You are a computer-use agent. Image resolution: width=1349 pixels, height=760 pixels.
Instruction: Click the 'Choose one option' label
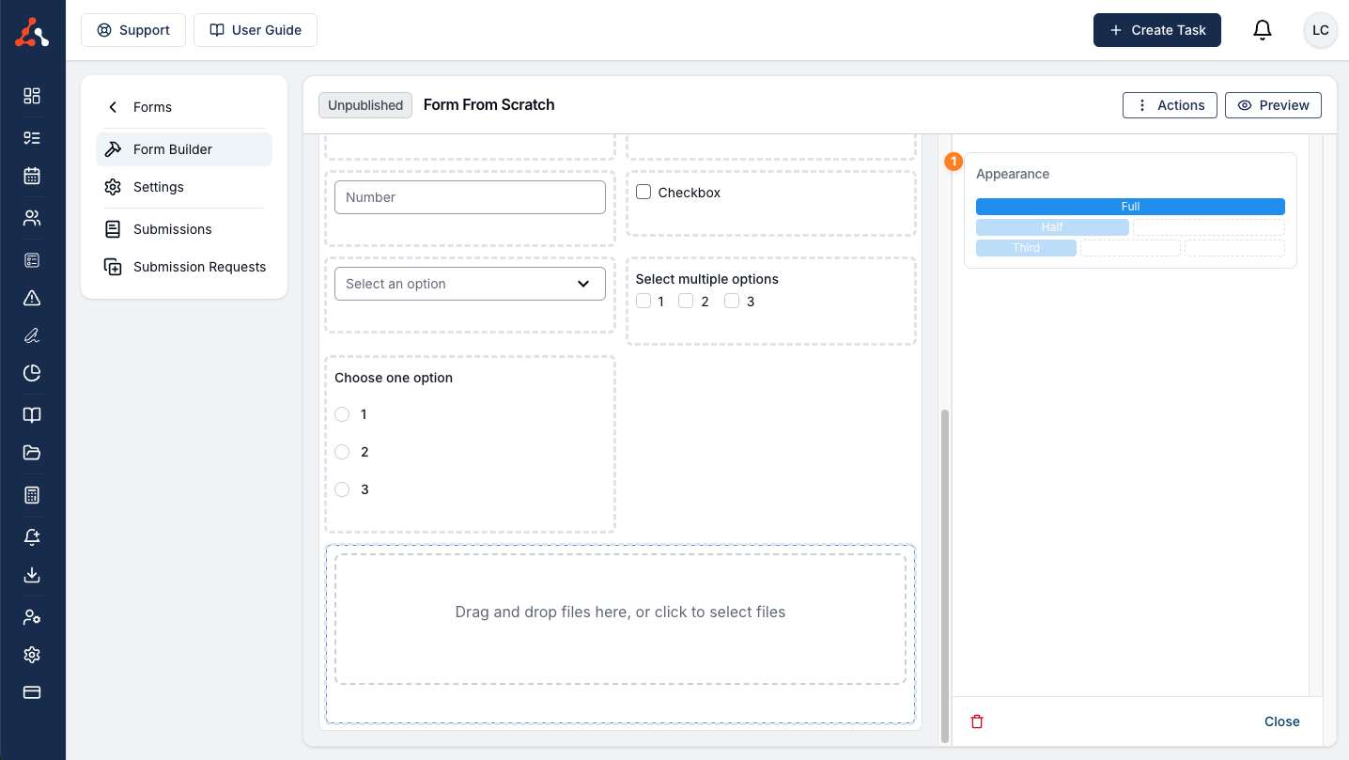[x=394, y=378]
